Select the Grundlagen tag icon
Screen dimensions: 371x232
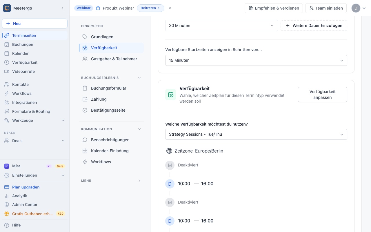pyautogui.click(x=85, y=37)
